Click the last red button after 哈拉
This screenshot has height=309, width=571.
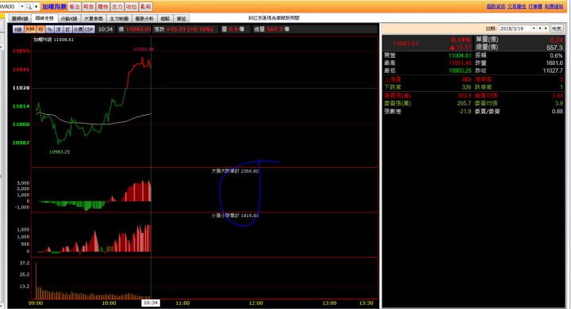[146, 6]
